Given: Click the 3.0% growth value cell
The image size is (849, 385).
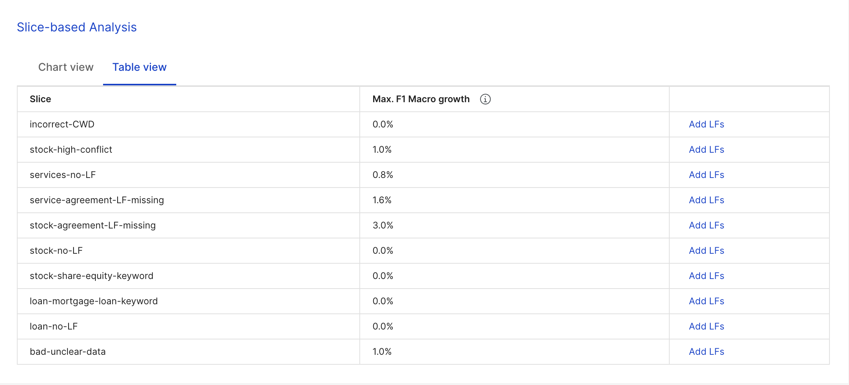Looking at the screenshot, I should click(x=515, y=225).
